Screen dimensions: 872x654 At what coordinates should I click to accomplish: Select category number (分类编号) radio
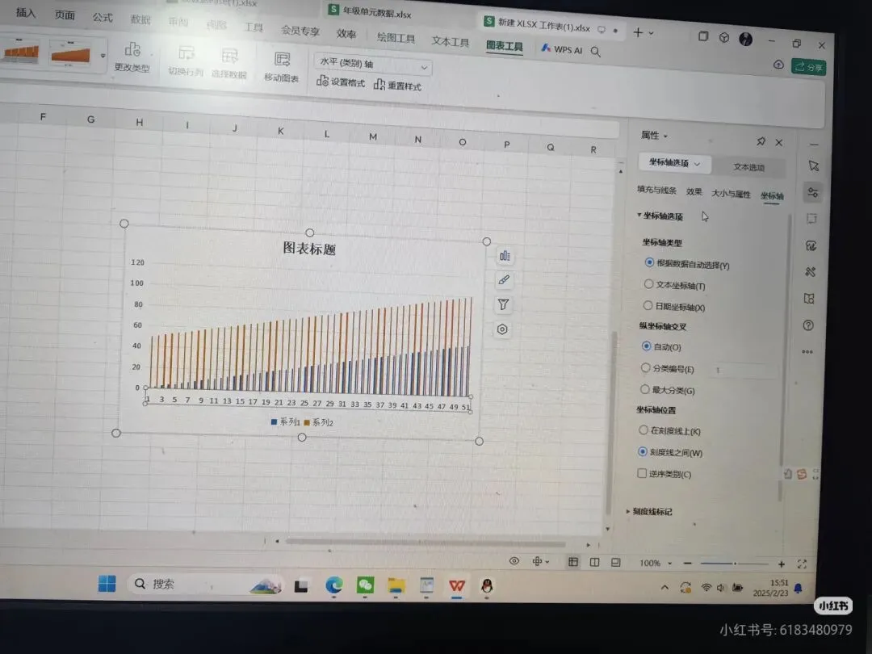646,367
